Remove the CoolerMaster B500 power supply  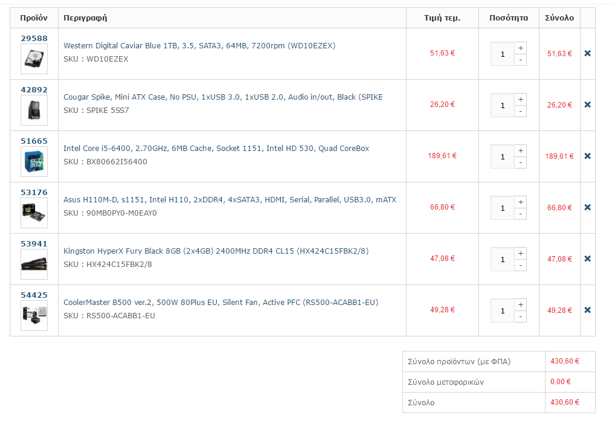point(587,310)
